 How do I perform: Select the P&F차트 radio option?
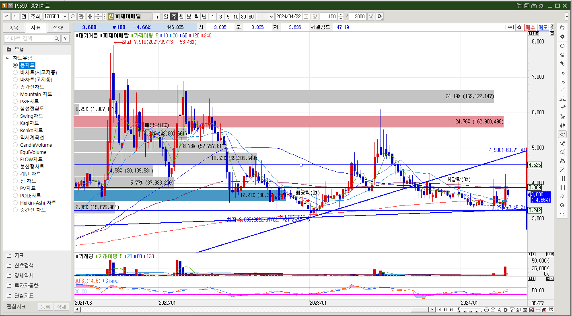click(x=15, y=101)
